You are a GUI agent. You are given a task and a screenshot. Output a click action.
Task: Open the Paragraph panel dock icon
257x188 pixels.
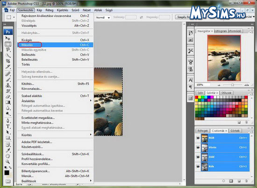(x=191, y=87)
